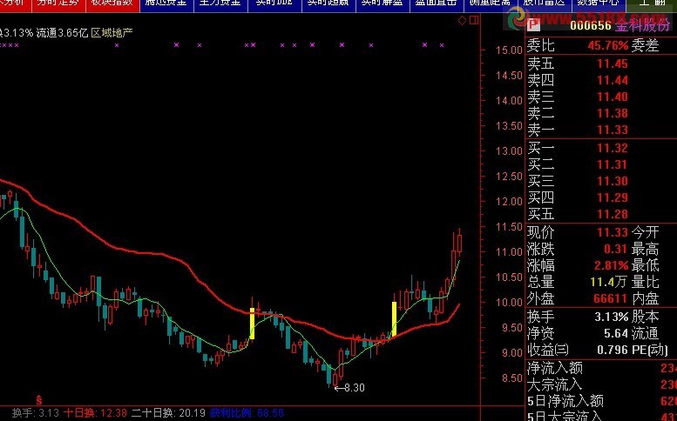Select the 数据中心 tab
This screenshot has width=677, height=421.
tap(598, 3)
